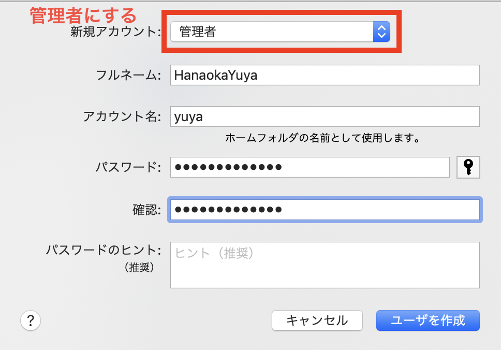
Task: Dismiss the dialog with キャンセル
Action: tap(317, 320)
